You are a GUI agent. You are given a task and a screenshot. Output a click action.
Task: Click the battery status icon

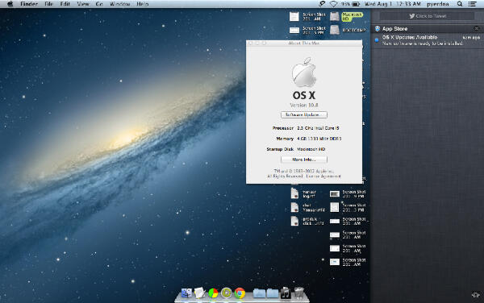point(356,4)
